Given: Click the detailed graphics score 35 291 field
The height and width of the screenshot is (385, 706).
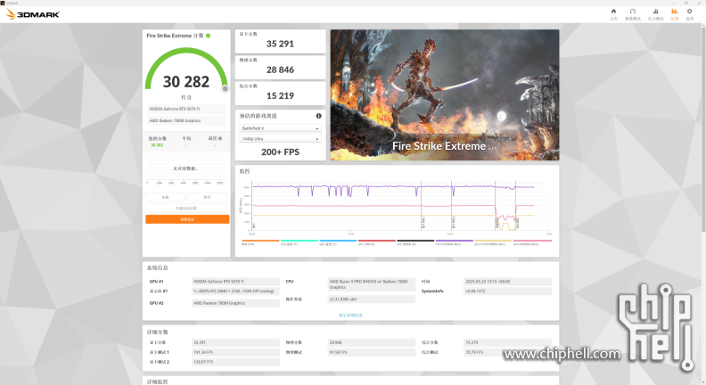Looking at the screenshot, I should [x=235, y=342].
